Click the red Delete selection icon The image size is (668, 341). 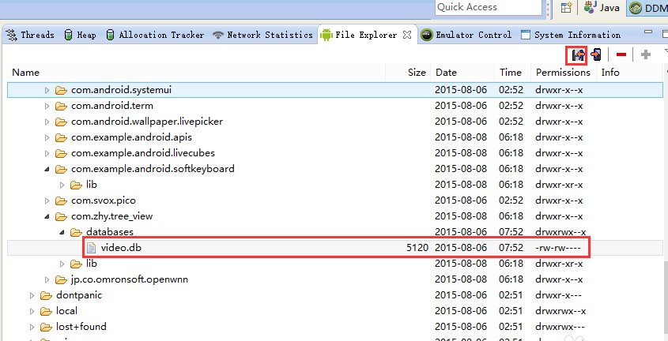click(621, 54)
